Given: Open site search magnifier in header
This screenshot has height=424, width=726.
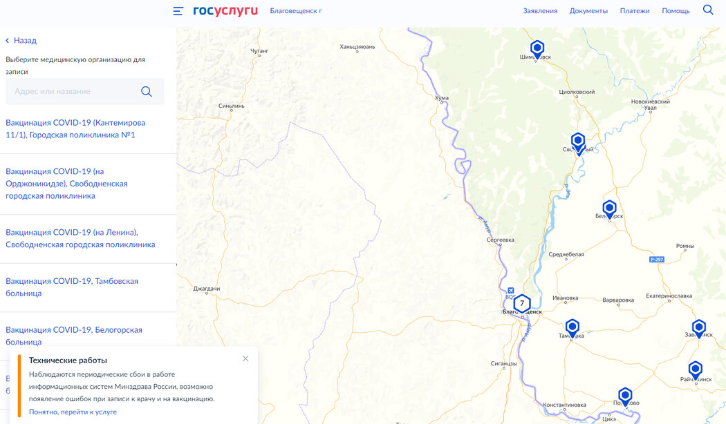Looking at the screenshot, I should [x=708, y=10].
